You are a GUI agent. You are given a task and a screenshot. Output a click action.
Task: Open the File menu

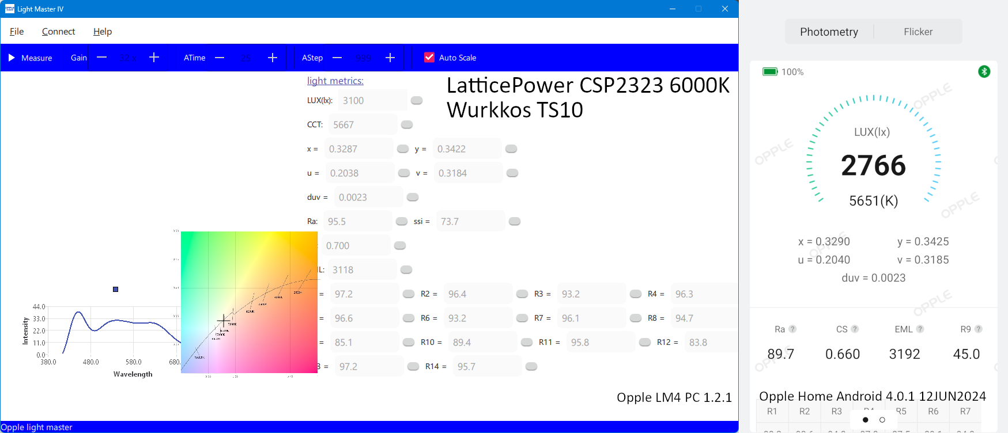pos(17,31)
